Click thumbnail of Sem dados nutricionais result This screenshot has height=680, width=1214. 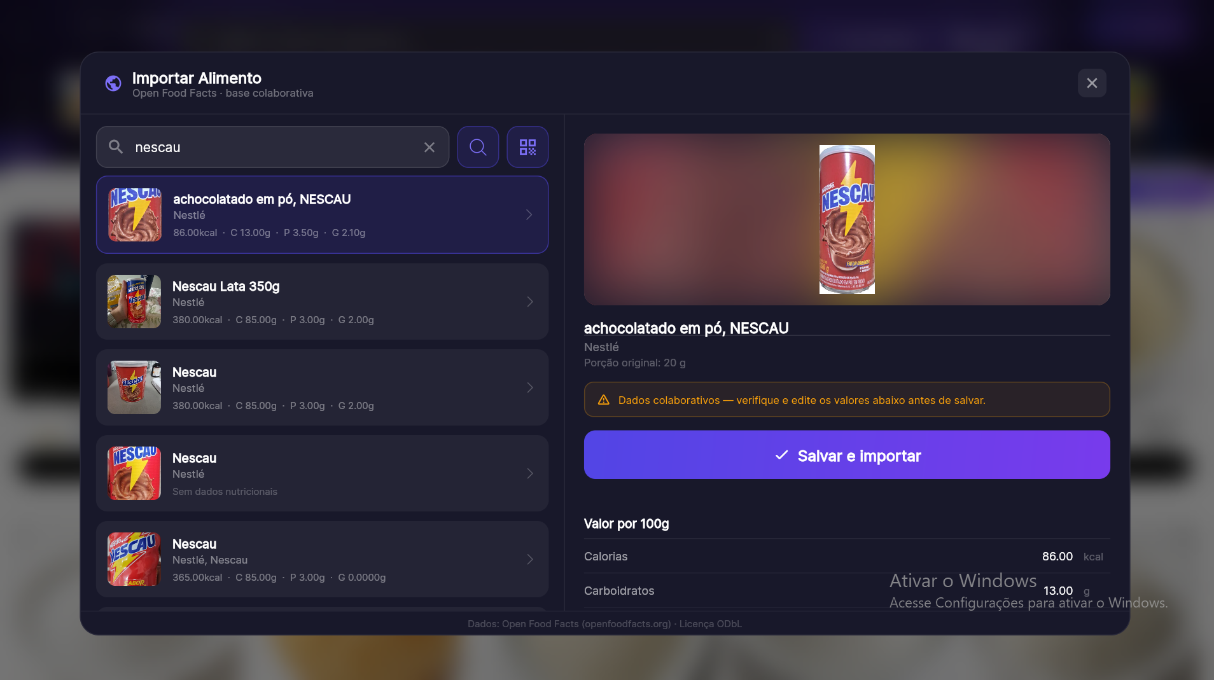tap(134, 473)
